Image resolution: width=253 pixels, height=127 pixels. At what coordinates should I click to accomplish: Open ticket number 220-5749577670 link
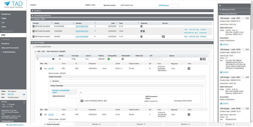point(82,31)
